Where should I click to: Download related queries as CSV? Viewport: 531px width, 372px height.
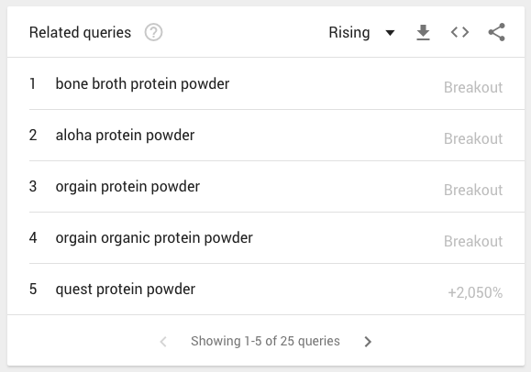point(423,32)
